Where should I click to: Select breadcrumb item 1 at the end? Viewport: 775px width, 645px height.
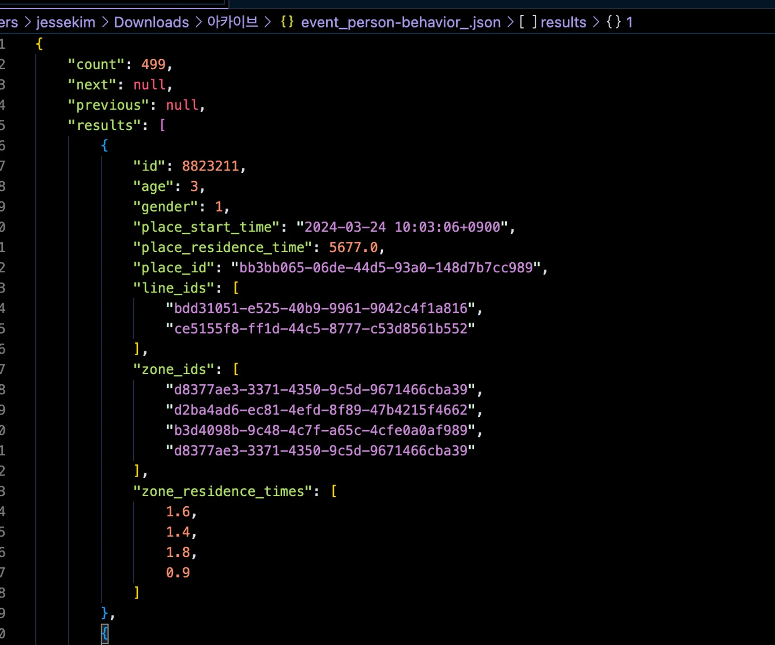tap(630, 22)
